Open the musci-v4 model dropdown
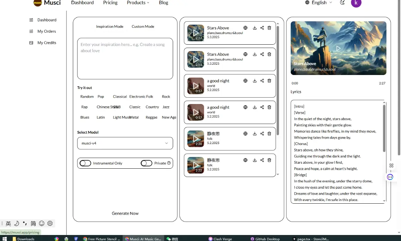Screen dimensions: 401x241 125,143
